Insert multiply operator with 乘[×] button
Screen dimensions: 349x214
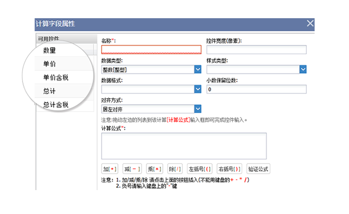[x=155, y=169]
